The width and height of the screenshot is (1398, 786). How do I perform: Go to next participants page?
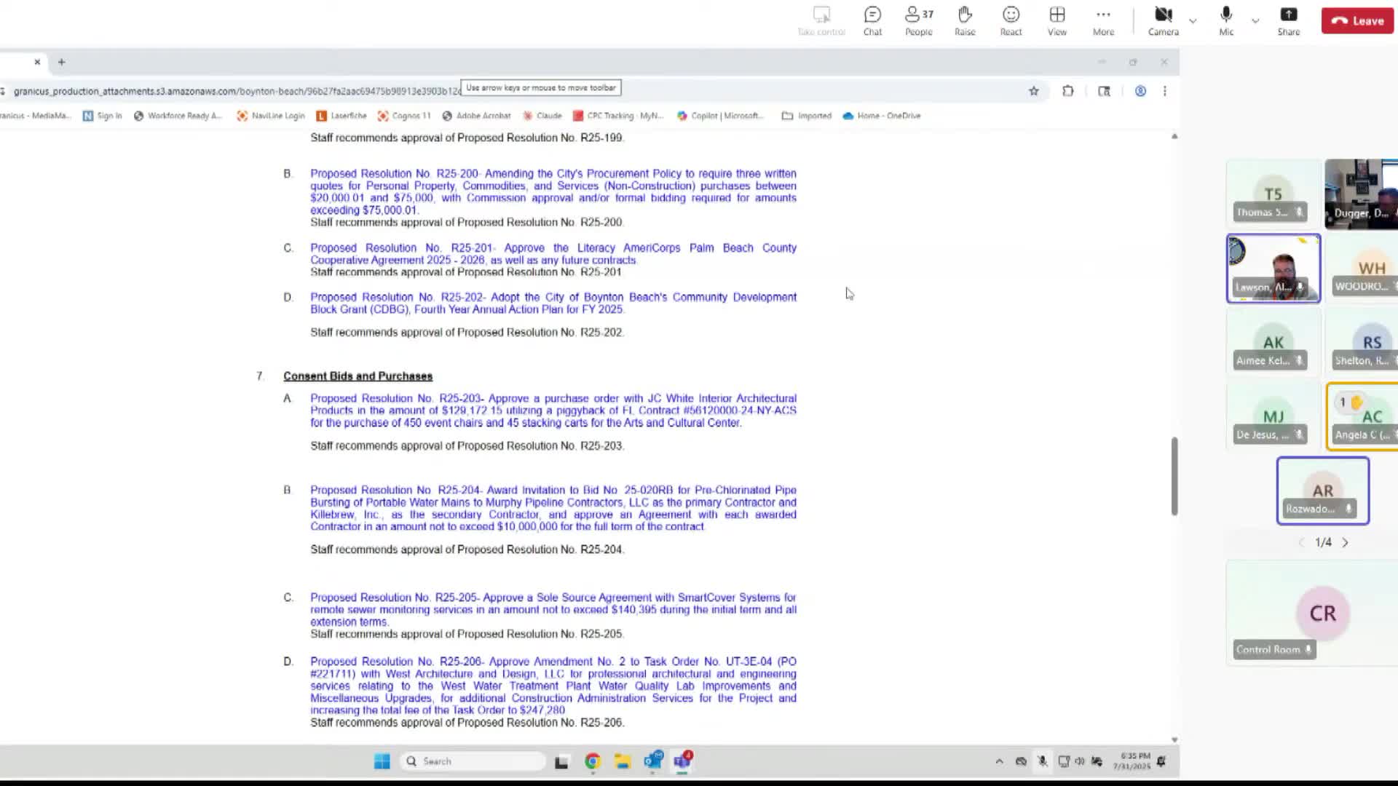pos(1345,543)
